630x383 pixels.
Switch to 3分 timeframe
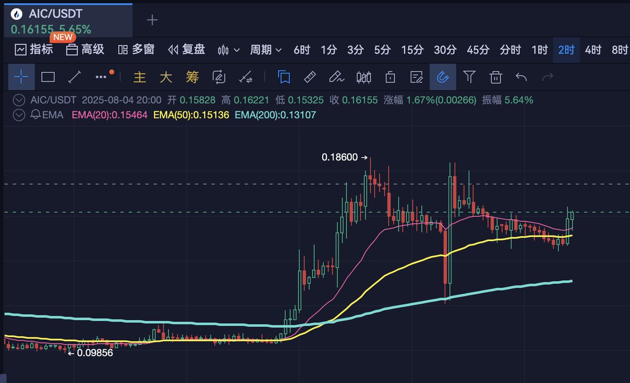click(x=355, y=50)
